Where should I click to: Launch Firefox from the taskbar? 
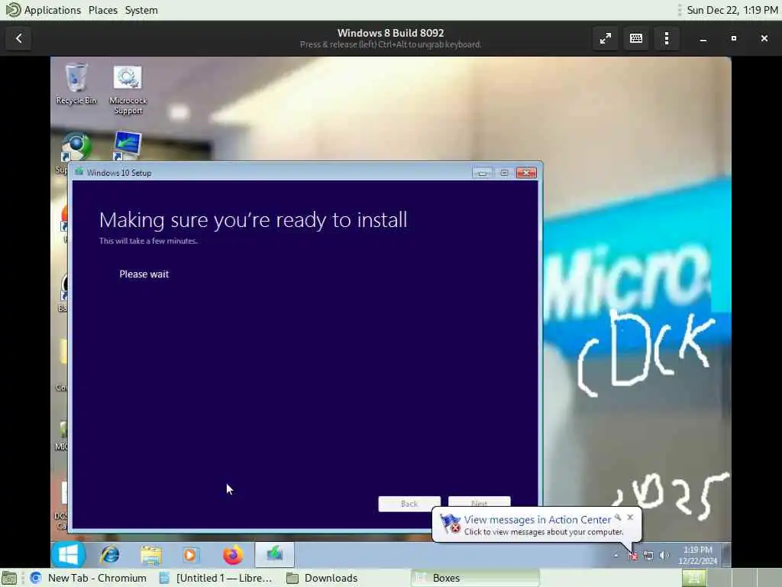[x=232, y=555]
